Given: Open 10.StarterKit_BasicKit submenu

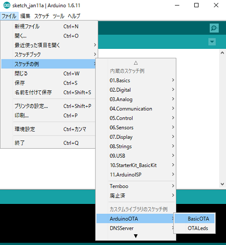Looking at the screenshot, I should tap(136, 165).
